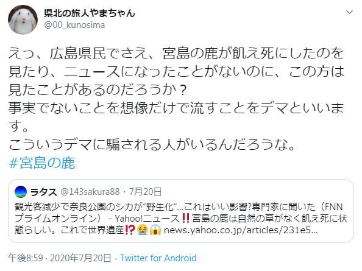Open the news.yahoo.co.jp article link
The height and width of the screenshot is (271, 362).
pos(241,230)
